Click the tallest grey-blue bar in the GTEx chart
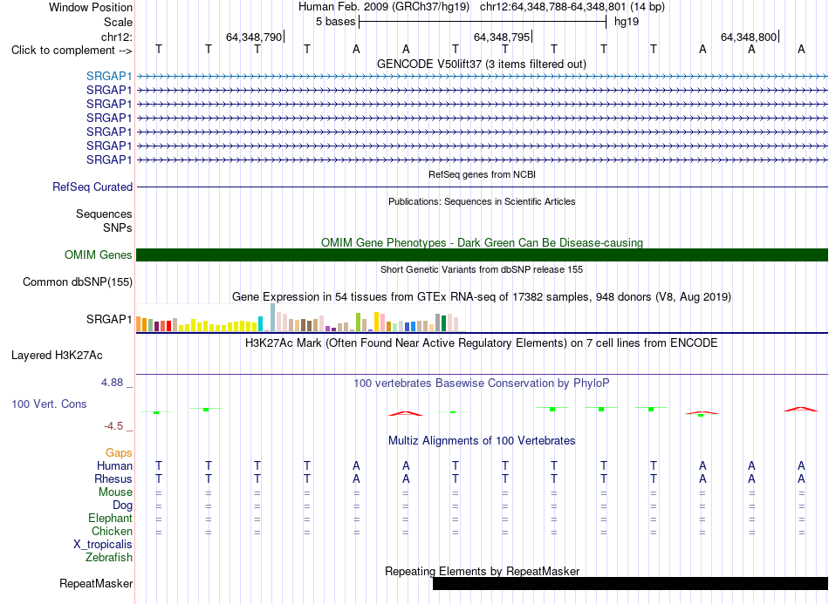This screenshot has height=604, width=829. (273, 317)
